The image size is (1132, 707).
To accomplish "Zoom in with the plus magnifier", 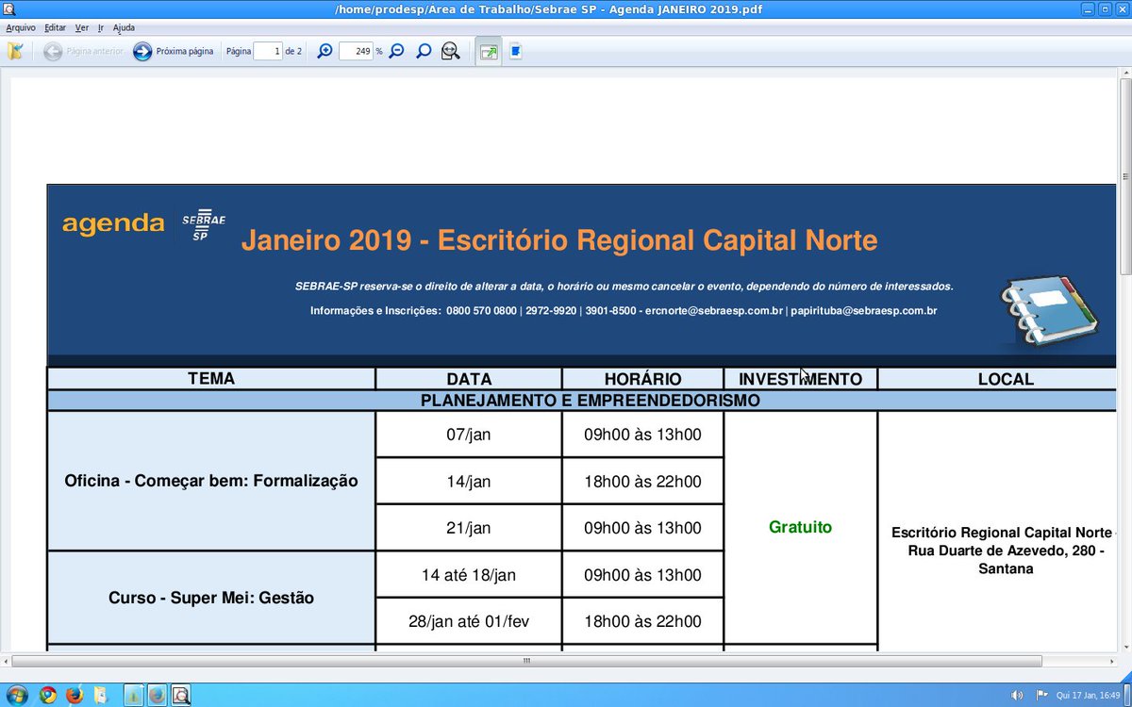I will coord(325,51).
